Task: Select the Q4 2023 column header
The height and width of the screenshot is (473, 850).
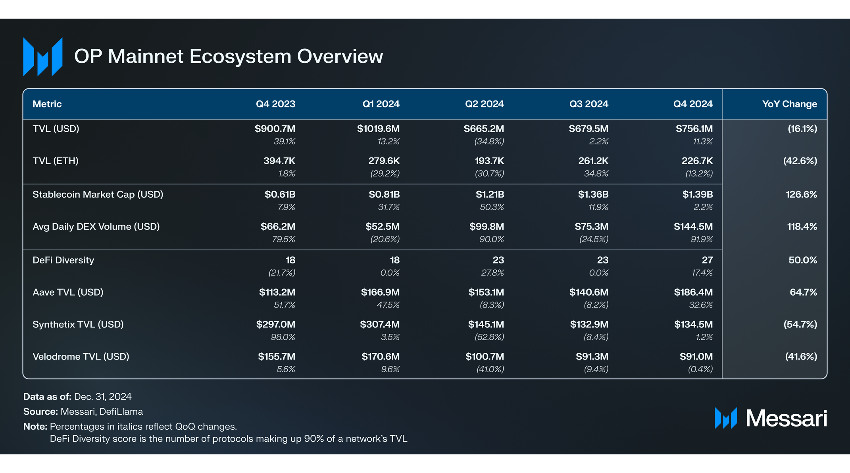Action: click(275, 104)
